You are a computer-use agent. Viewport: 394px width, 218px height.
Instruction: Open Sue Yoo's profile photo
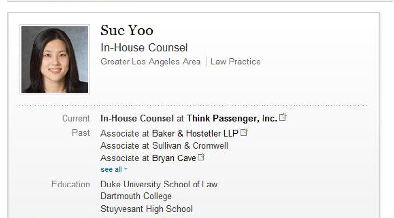55,60
